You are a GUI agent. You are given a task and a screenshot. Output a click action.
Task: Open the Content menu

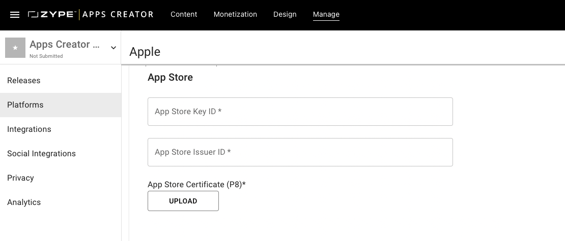coord(184,14)
